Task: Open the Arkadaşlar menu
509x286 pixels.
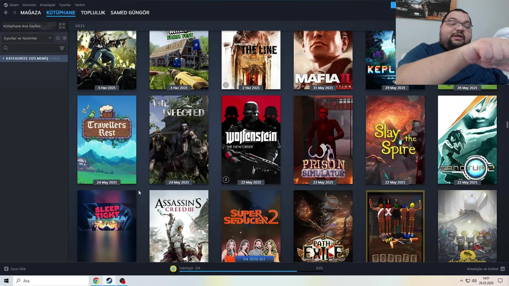Action: pyautogui.click(x=47, y=5)
